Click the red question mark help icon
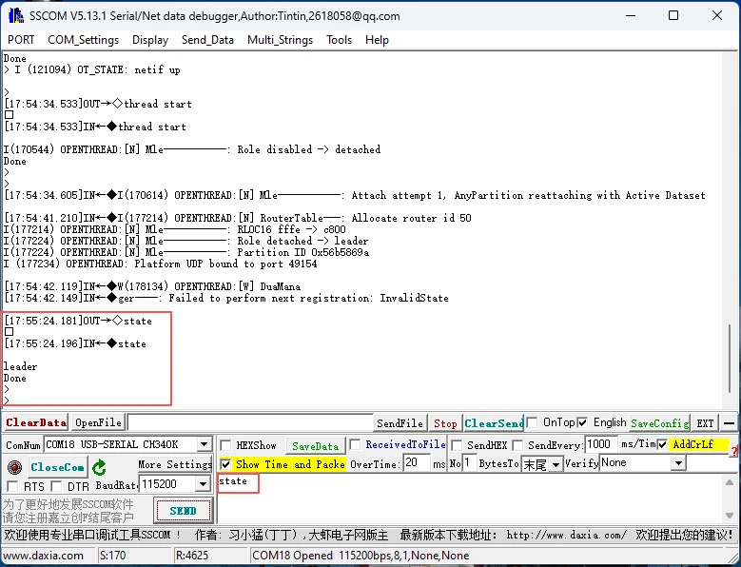Screen dimensions: 741x567 tap(734, 452)
